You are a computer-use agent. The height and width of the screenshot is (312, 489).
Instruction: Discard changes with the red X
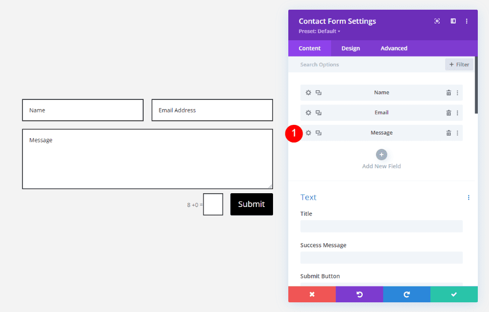point(312,294)
